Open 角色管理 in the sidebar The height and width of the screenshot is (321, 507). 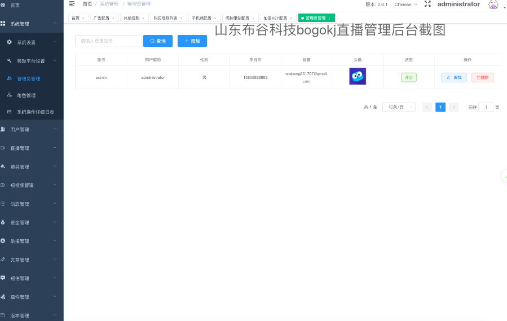[x=27, y=95]
